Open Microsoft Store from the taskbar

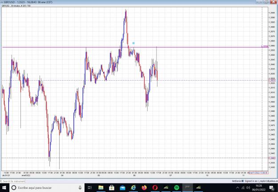point(112,188)
